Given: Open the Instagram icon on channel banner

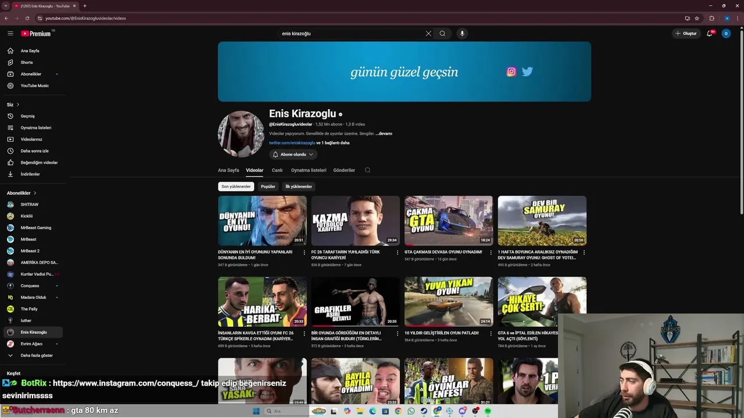Looking at the screenshot, I should pos(512,72).
